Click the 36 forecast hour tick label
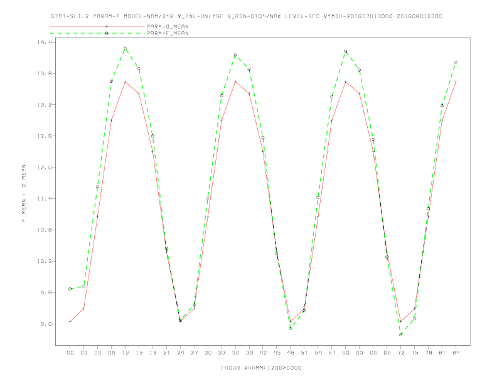 [x=235, y=353]
